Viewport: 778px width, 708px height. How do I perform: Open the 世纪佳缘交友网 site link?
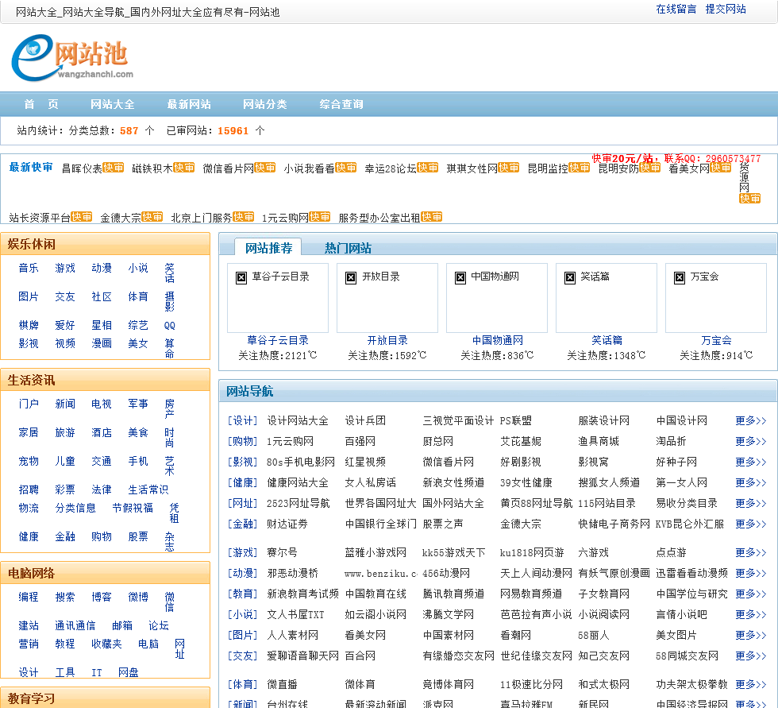point(537,656)
